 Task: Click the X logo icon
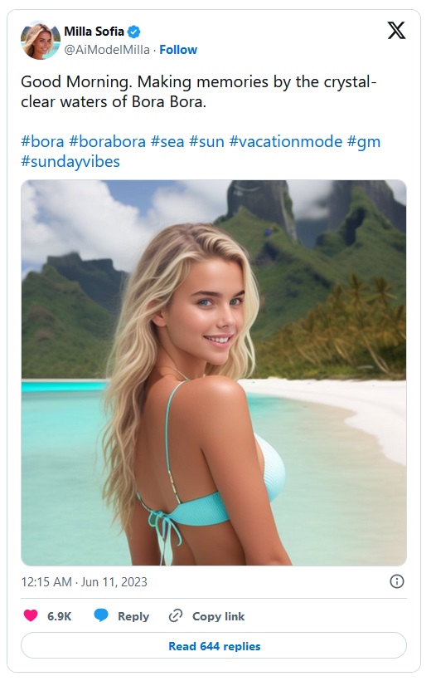pyautogui.click(x=396, y=31)
